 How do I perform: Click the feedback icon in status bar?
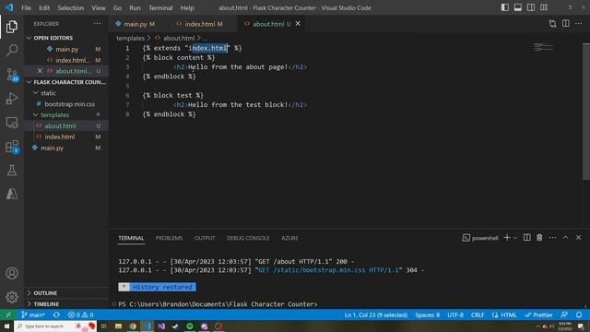pyautogui.click(x=564, y=314)
